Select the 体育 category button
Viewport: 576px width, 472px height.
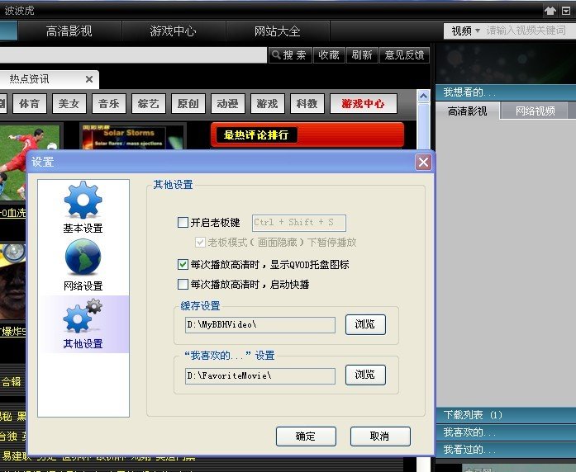pyautogui.click(x=30, y=104)
